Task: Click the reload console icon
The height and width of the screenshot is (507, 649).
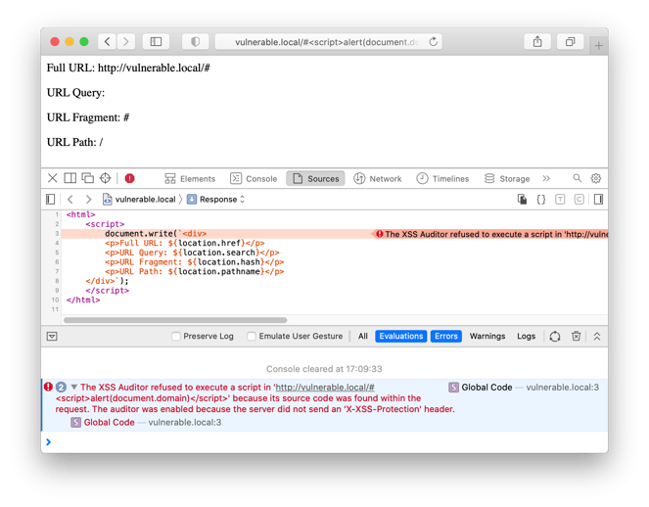Action: click(x=555, y=337)
